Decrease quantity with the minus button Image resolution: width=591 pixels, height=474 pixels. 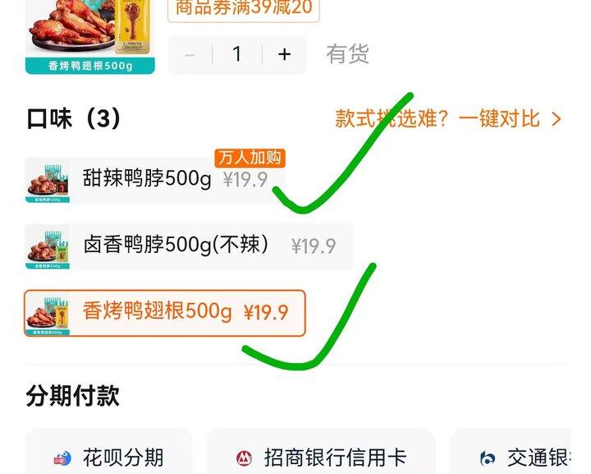click(x=190, y=55)
